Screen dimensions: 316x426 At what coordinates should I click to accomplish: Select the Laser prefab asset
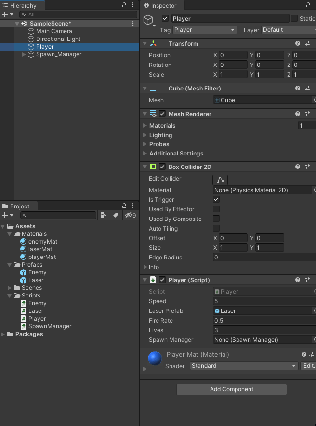(32, 280)
